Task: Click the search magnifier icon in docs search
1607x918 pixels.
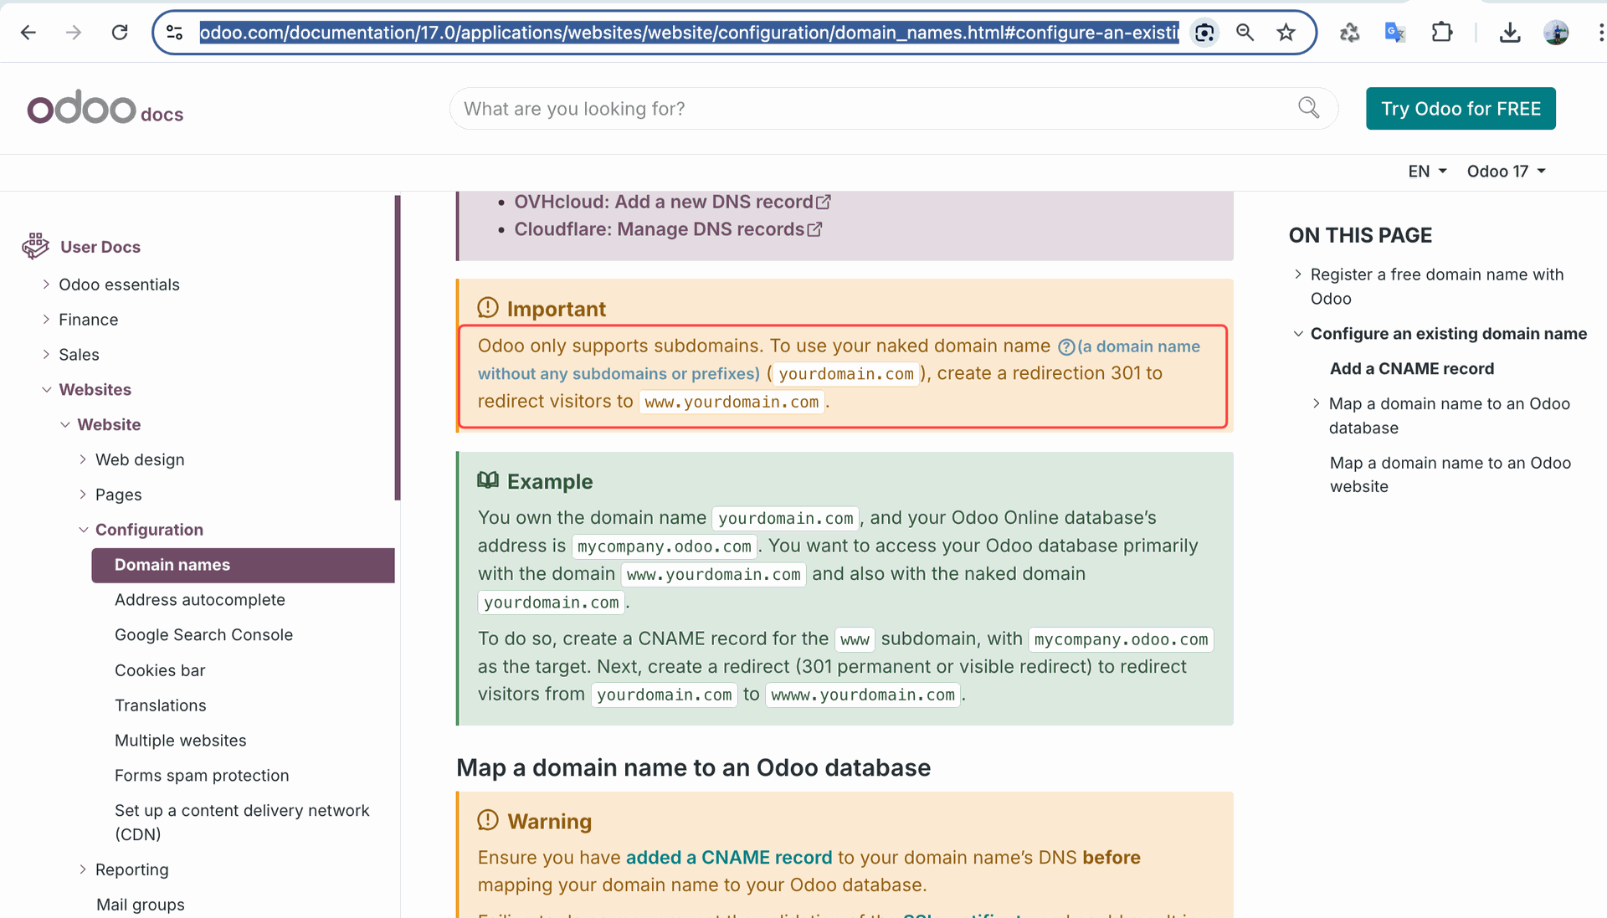Action: (x=1308, y=108)
